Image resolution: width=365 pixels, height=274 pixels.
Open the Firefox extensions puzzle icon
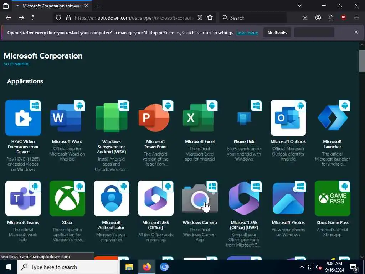tap(331, 18)
